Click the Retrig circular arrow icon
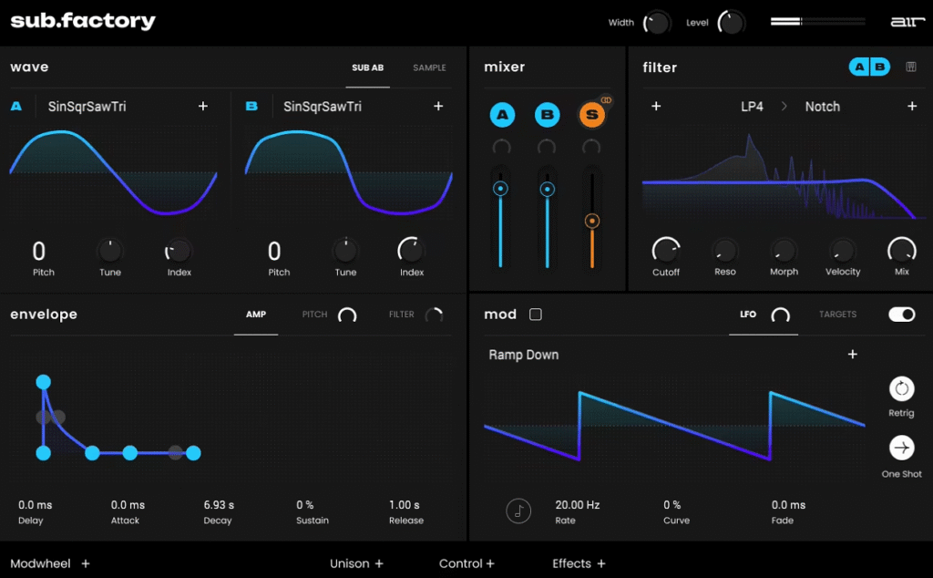The width and height of the screenshot is (933, 578). (x=901, y=388)
